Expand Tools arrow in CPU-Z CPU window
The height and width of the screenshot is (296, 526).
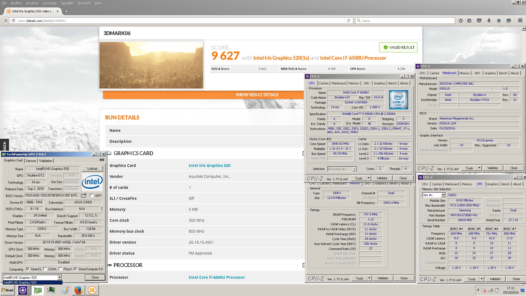point(369,178)
